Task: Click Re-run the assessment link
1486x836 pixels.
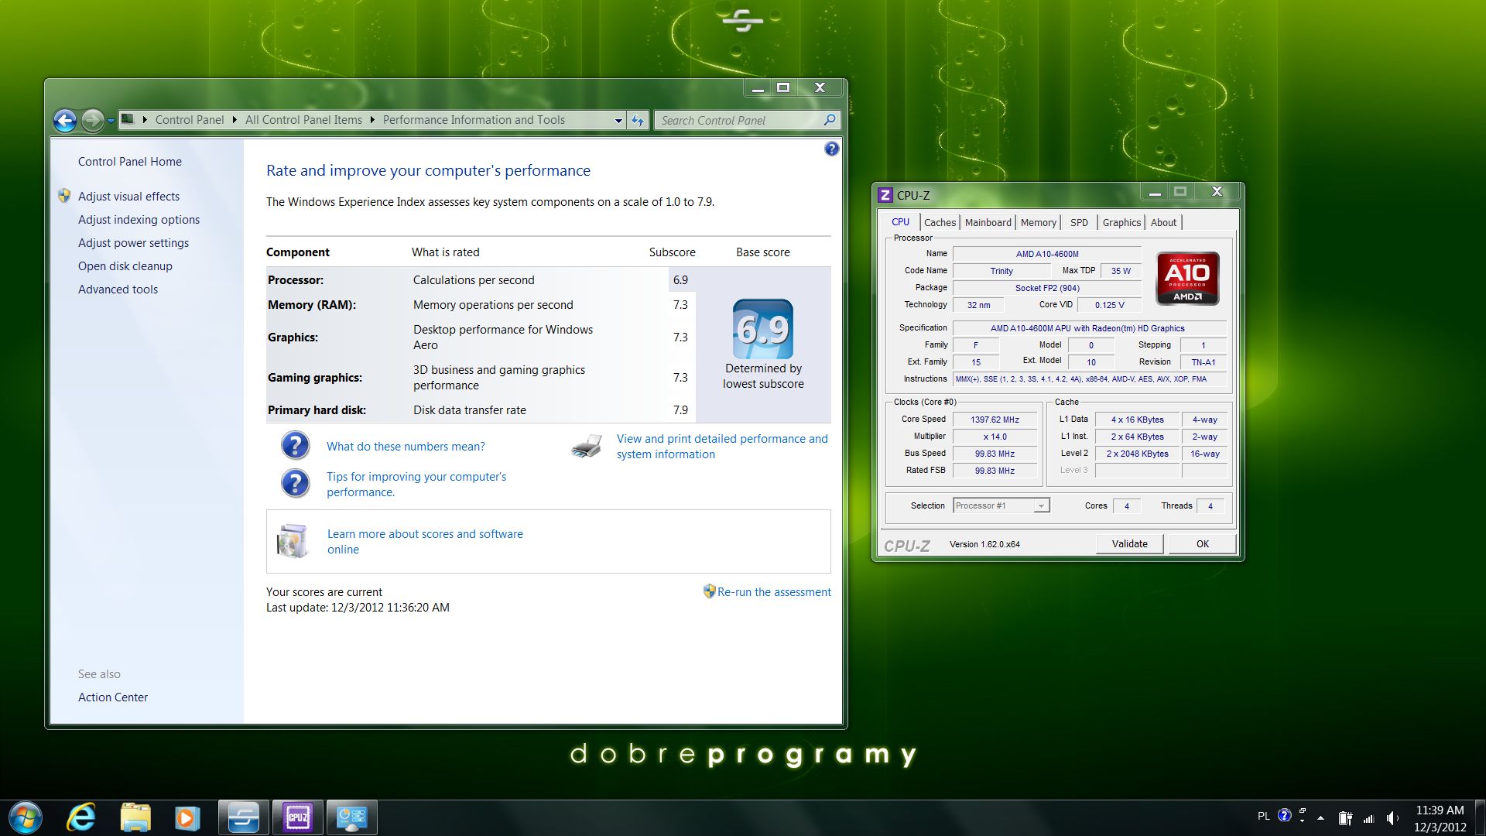Action: (x=774, y=592)
